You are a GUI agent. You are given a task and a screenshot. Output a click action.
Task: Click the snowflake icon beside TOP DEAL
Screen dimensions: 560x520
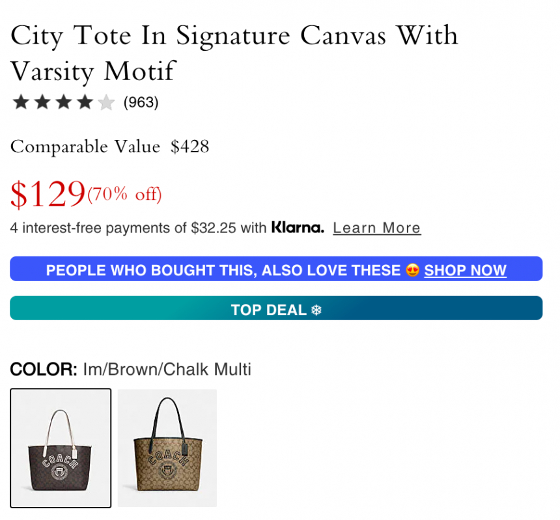tap(316, 310)
